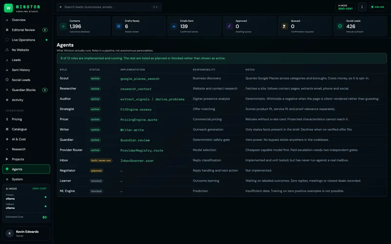Screen dimensions: 391x244
Task: Click InboxScanner.scan implementation text
Action: point(137,161)
